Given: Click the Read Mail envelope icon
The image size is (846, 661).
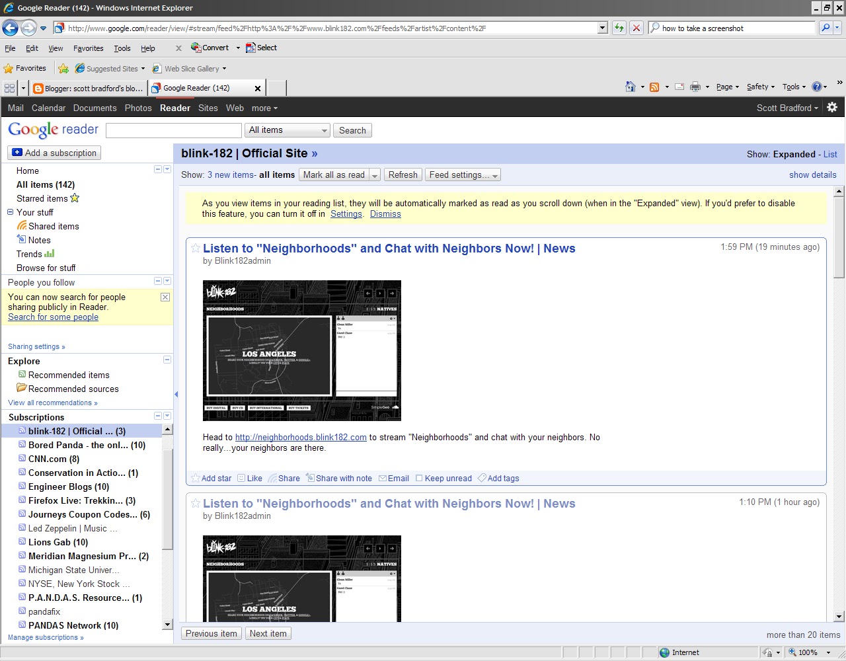Looking at the screenshot, I should click(x=679, y=87).
